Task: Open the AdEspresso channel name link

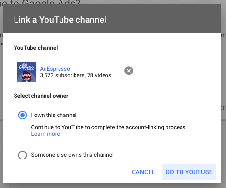Action: (x=55, y=69)
